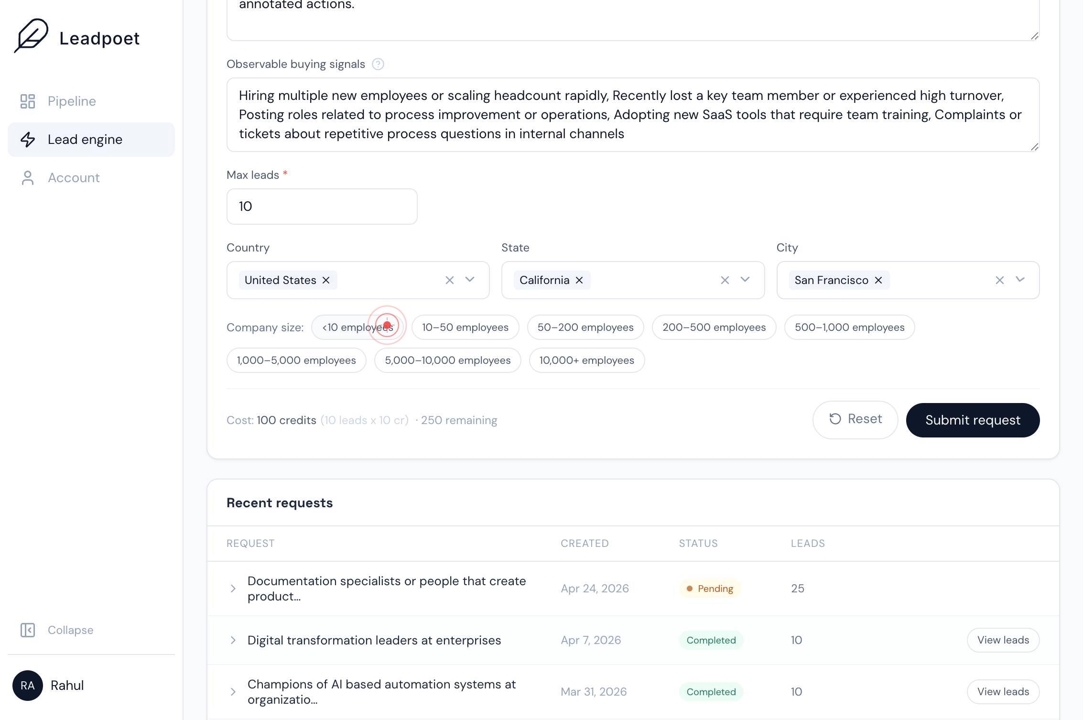View leads for the Apr 7 request
1083x720 pixels.
(1003, 640)
